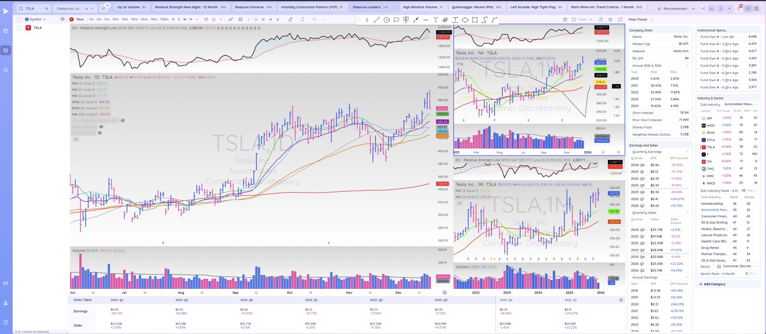Collapse the Quarterly Earnings section

[x=687, y=152]
